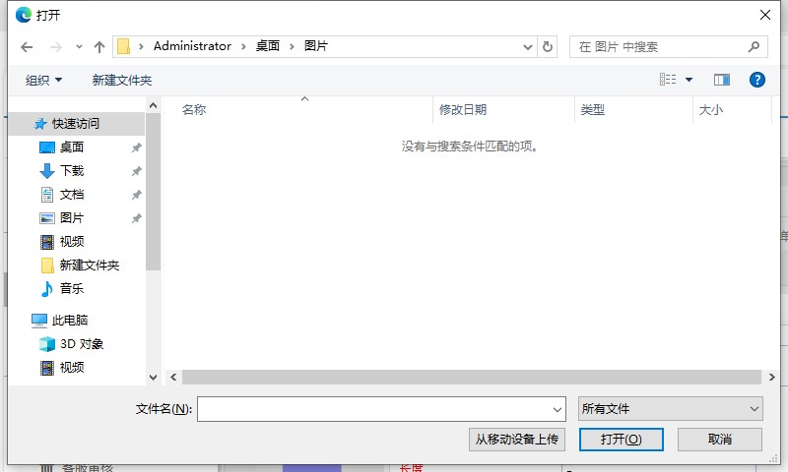The height and width of the screenshot is (472, 788).
Task: Click the change view layout icon
Action: pos(669,80)
